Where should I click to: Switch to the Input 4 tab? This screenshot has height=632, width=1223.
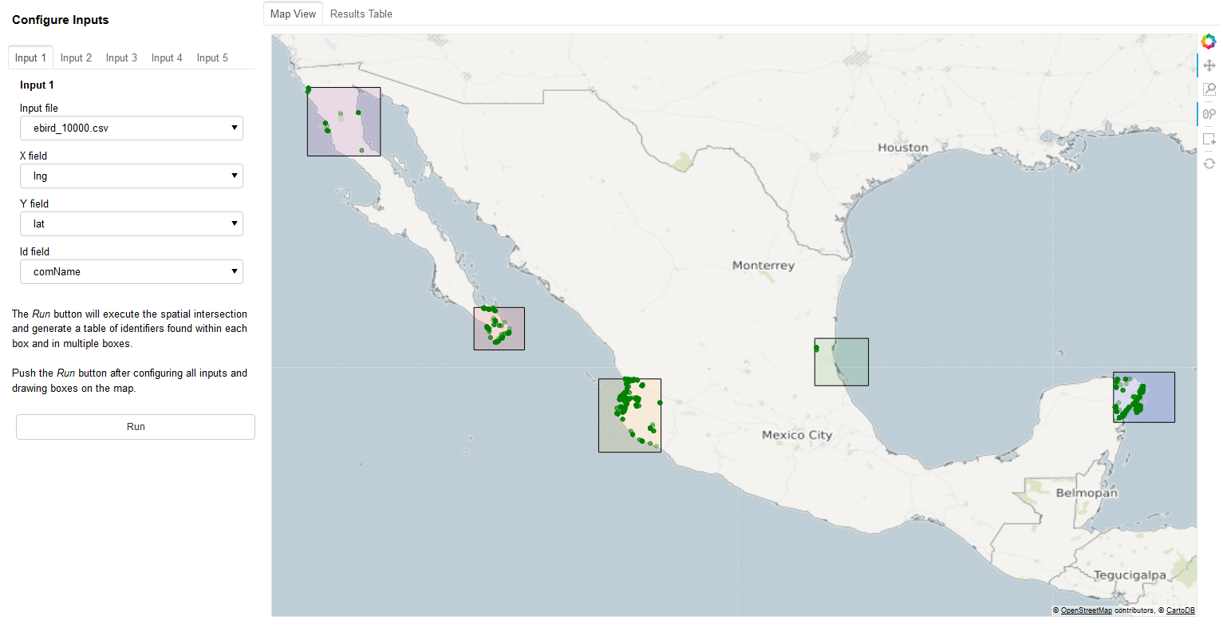167,57
